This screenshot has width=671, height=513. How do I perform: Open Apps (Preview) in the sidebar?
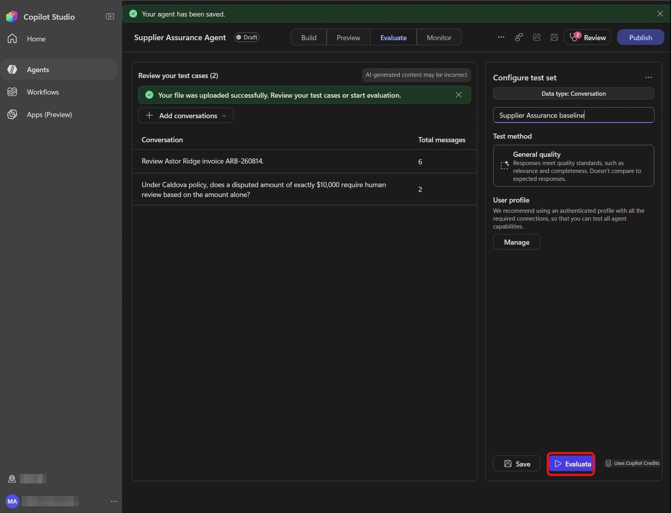[x=59, y=114]
